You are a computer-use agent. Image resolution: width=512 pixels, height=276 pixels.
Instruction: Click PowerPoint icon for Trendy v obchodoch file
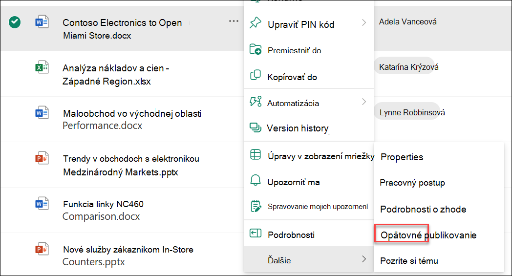(42, 158)
